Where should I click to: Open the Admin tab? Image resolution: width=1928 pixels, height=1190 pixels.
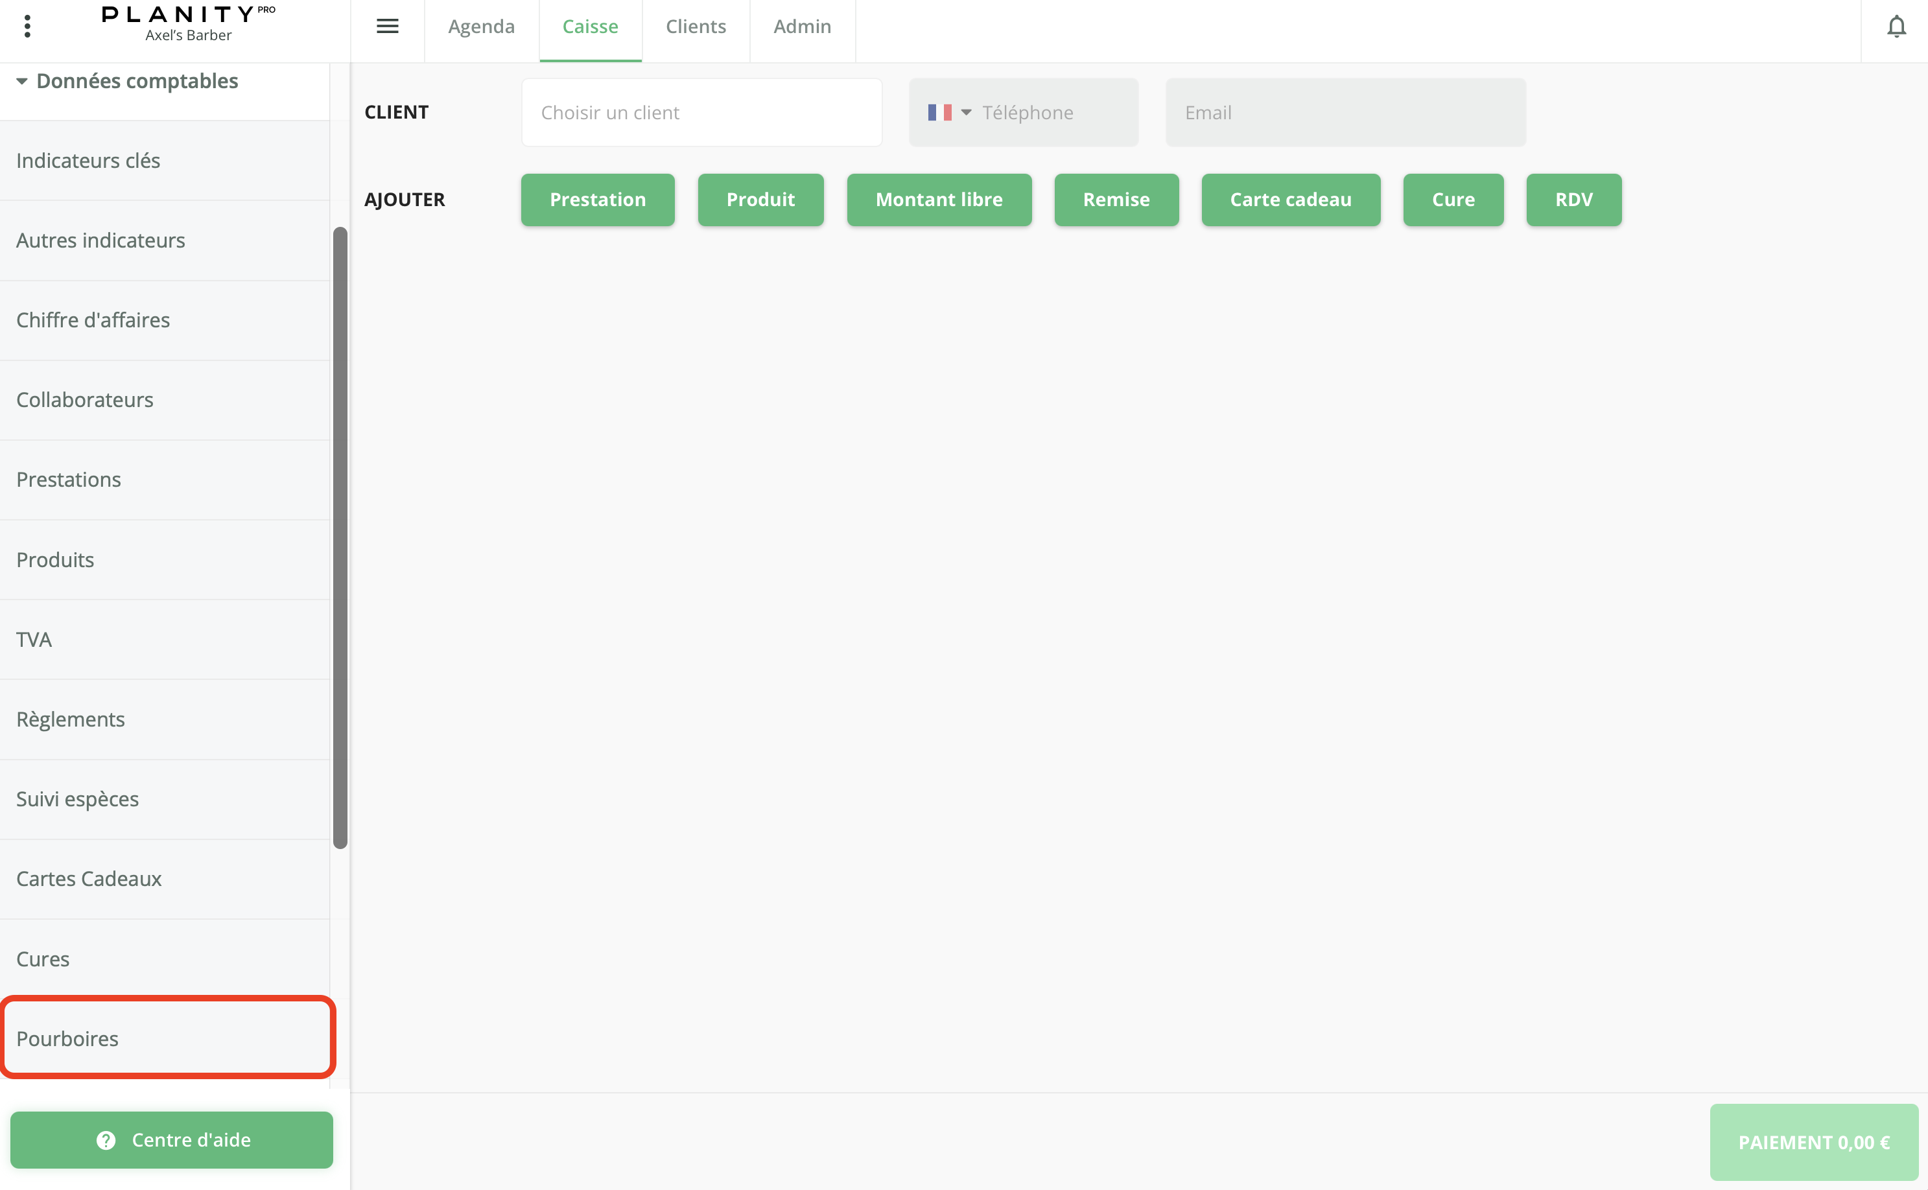801,27
